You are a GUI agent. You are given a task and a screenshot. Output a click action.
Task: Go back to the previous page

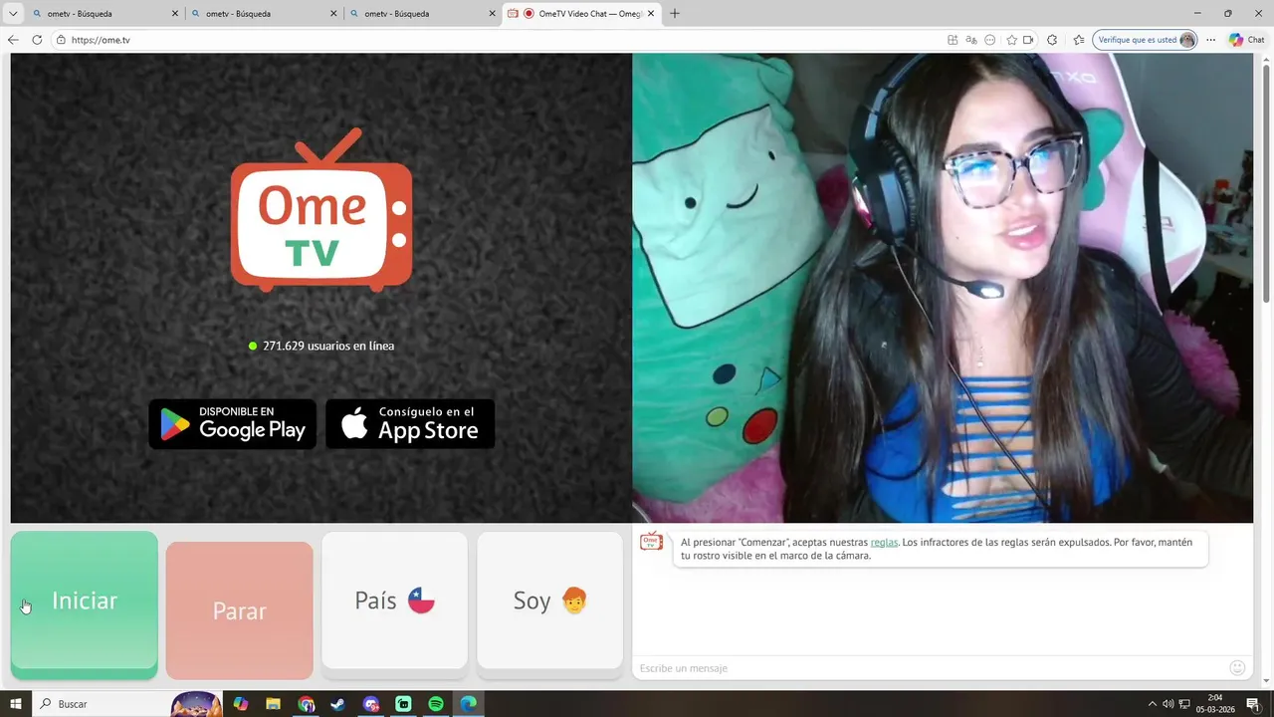[13, 40]
